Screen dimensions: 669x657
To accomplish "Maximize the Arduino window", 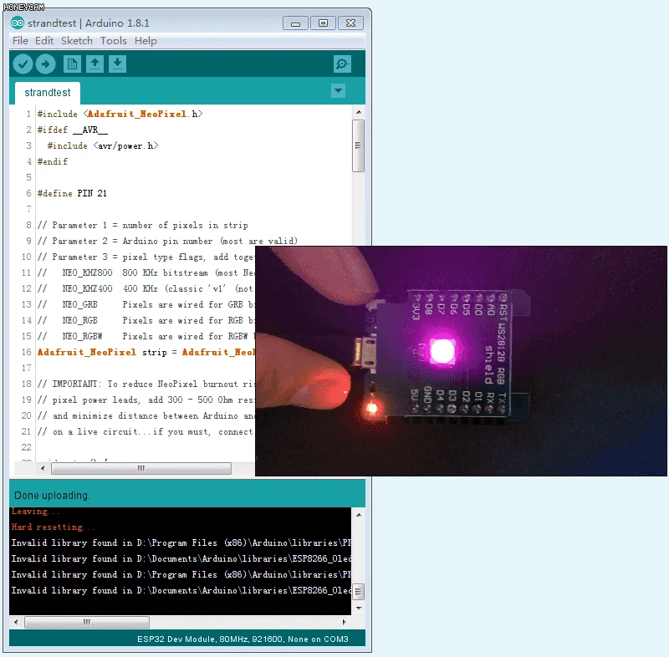I will click(x=323, y=23).
